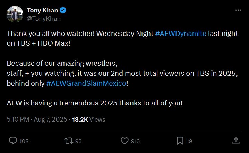Like the post with the heart icon
The height and width of the screenshot is (153, 249).
click(x=124, y=141)
